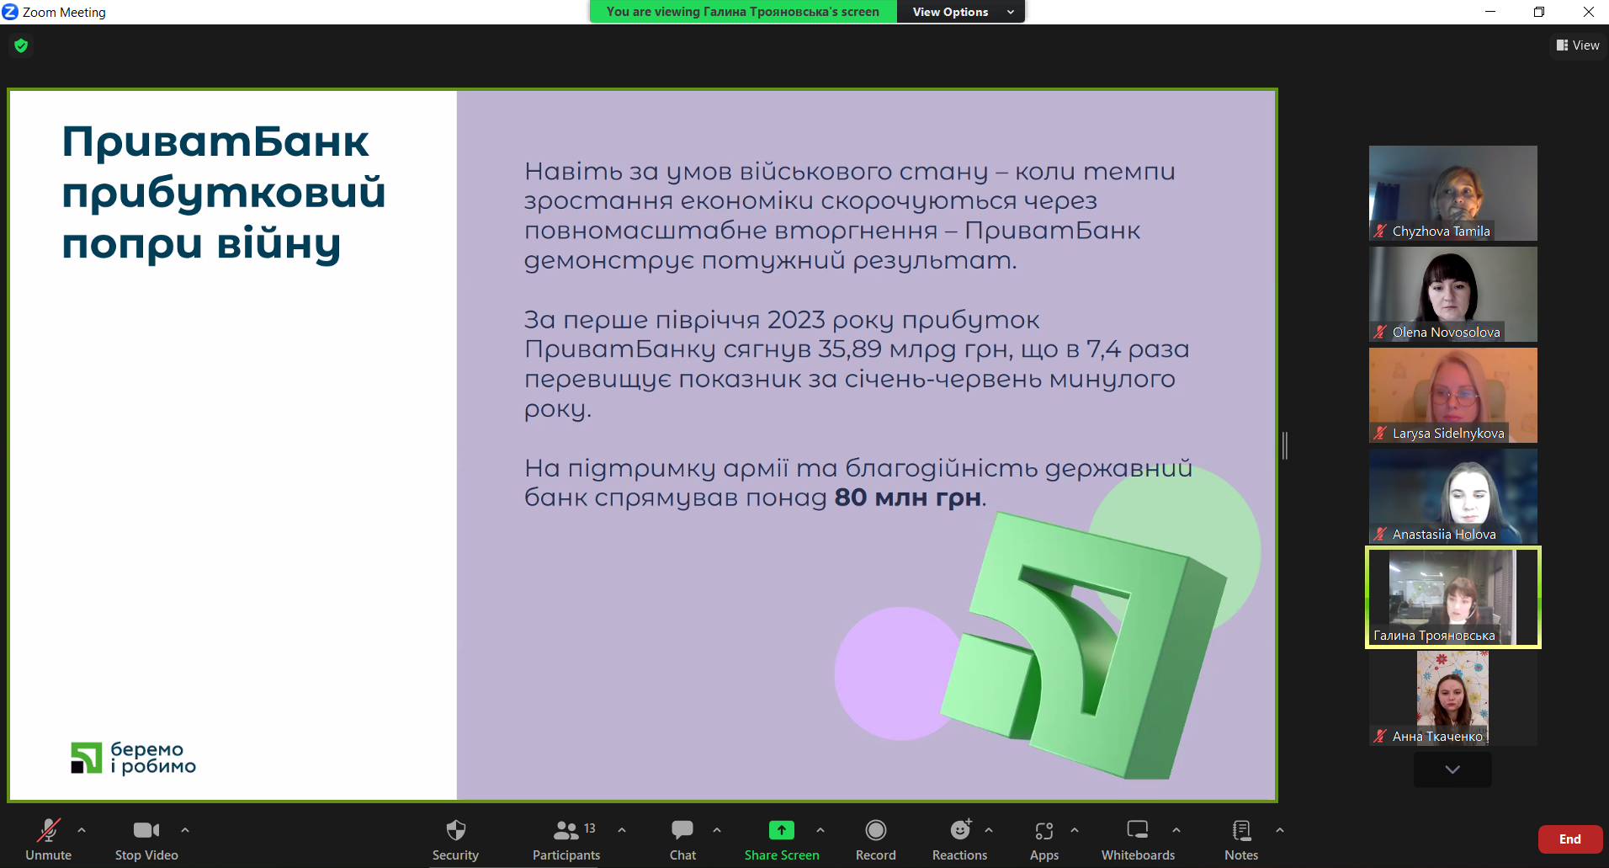Select Olena Novosolova's video thumbnail
This screenshot has height=868, width=1609.
tap(1452, 294)
